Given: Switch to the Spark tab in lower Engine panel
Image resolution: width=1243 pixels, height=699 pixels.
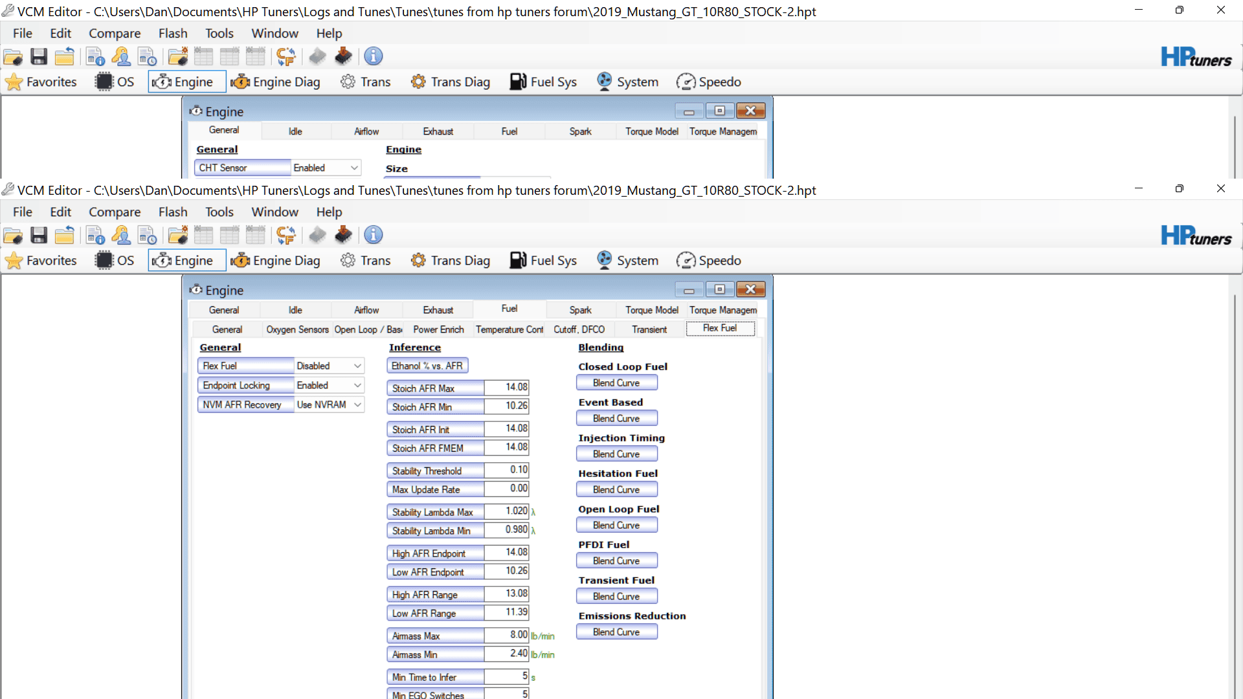Looking at the screenshot, I should coord(580,311).
